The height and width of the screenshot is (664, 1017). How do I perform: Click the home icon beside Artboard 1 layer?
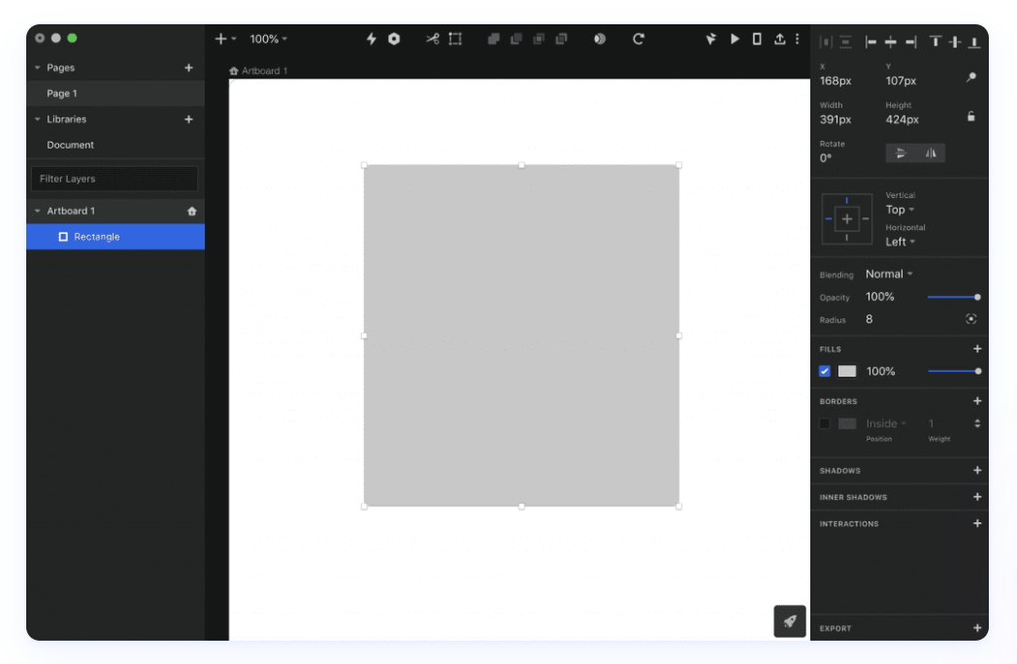coord(192,211)
